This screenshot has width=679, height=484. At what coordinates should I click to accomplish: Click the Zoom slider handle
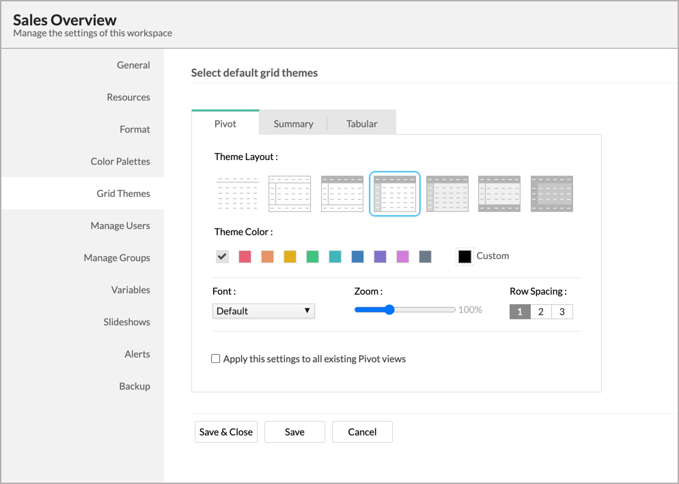pos(389,310)
